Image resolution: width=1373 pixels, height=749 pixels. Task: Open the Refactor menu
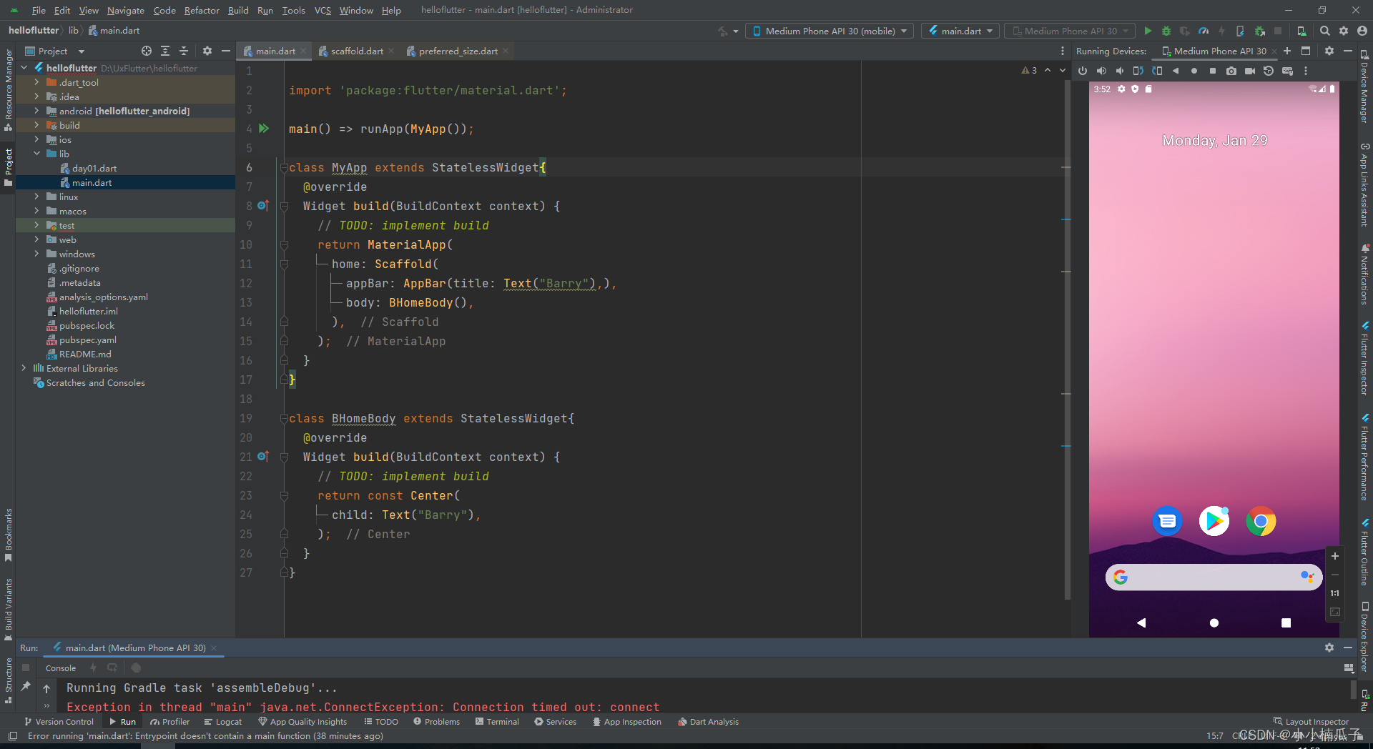coord(202,10)
